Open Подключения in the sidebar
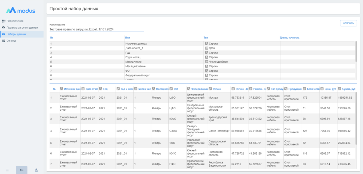 (15, 21)
